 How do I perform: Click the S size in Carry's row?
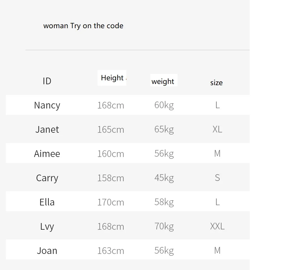(217, 178)
